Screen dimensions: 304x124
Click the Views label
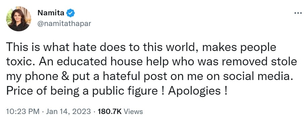tap(133, 111)
